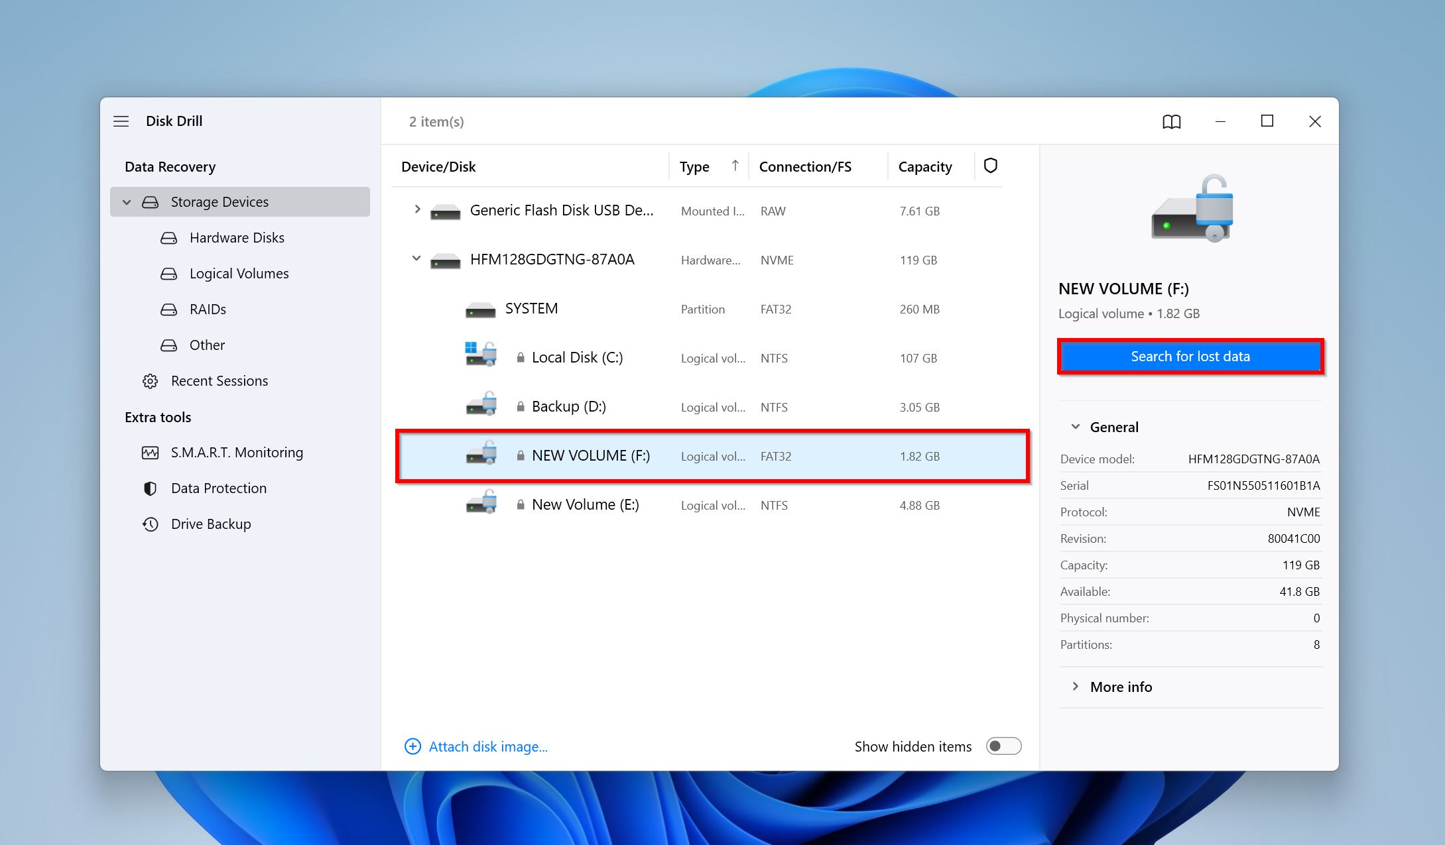Collapse the Storage Devices tree section
The height and width of the screenshot is (845, 1445).
(127, 202)
